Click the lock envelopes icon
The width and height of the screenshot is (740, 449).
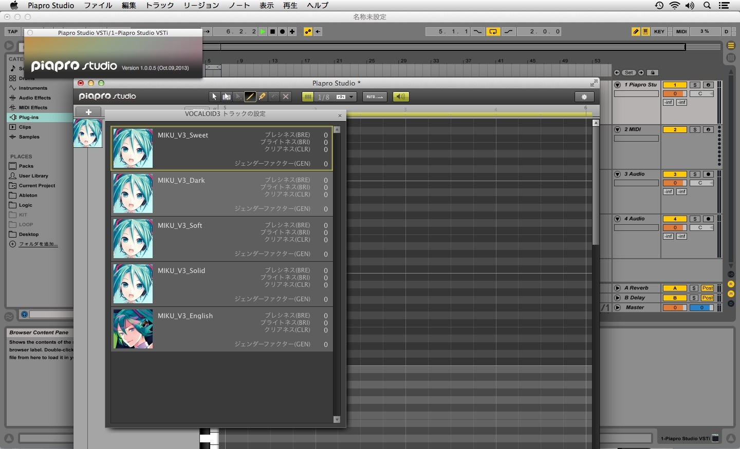pos(653,73)
